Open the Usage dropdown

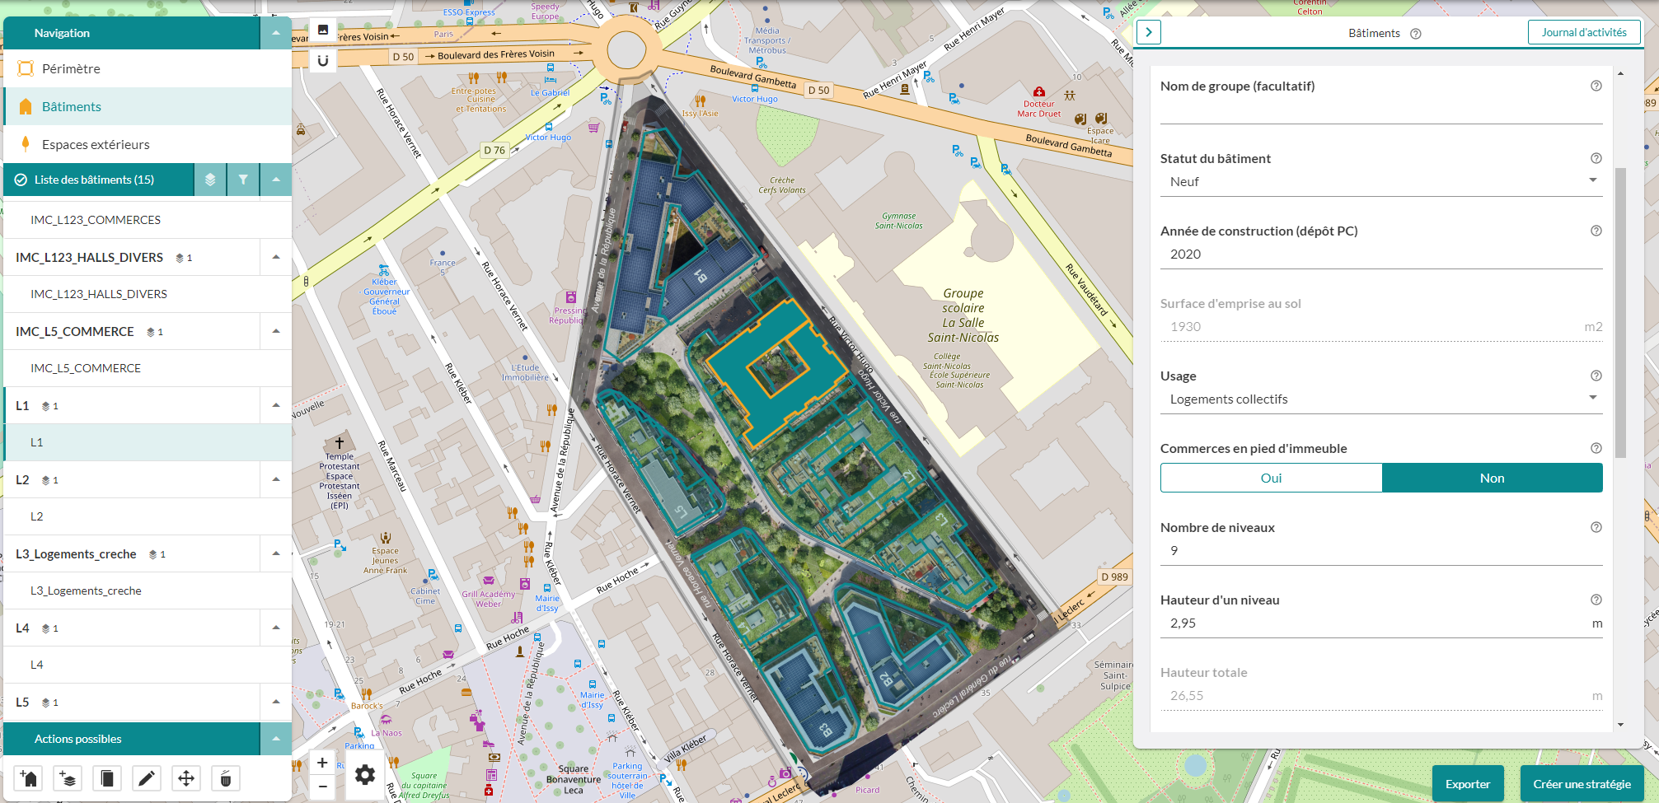pyautogui.click(x=1380, y=399)
